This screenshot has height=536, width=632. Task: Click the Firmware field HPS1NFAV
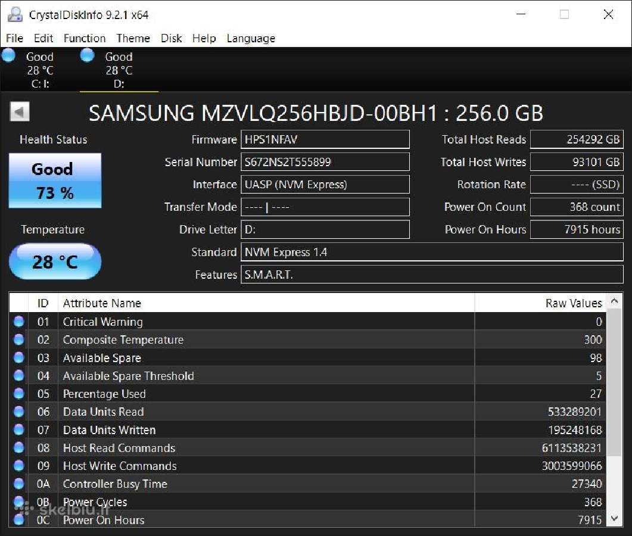click(x=325, y=139)
